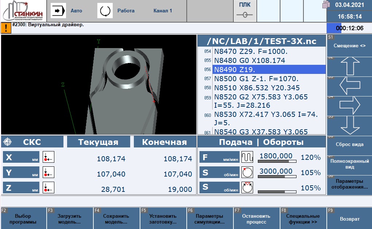Open Специальные функции >> submenu
372x229 pixels.
303,219
